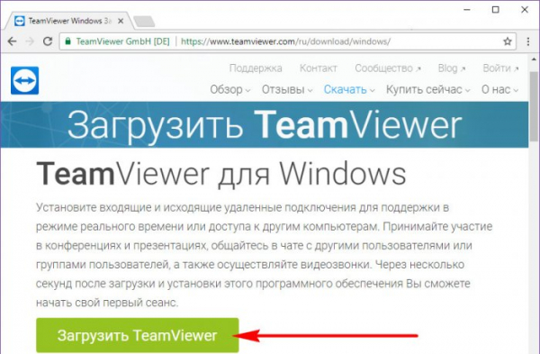Click the green Загрузить TeamViewer button
This screenshot has width=540, height=354.
138,335
